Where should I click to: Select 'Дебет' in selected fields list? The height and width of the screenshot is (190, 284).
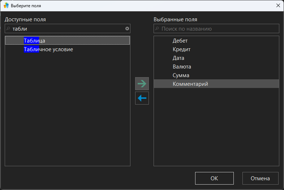point(180,41)
